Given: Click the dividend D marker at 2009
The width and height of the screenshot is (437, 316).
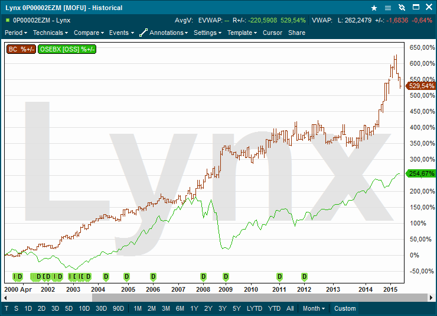Looking at the screenshot, I should (x=226, y=277).
